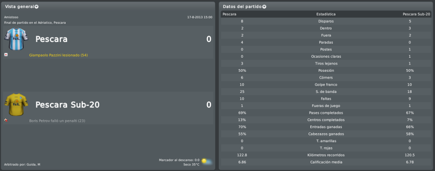Select the Kilómetros recorridos row
The image size is (435, 171).
(326, 155)
